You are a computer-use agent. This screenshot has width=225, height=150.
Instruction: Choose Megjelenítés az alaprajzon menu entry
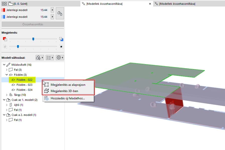68,85
